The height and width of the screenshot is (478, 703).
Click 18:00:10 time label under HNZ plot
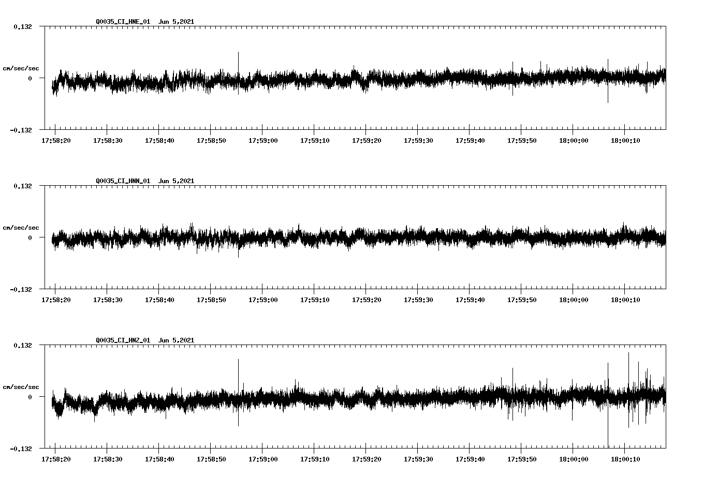625,459
